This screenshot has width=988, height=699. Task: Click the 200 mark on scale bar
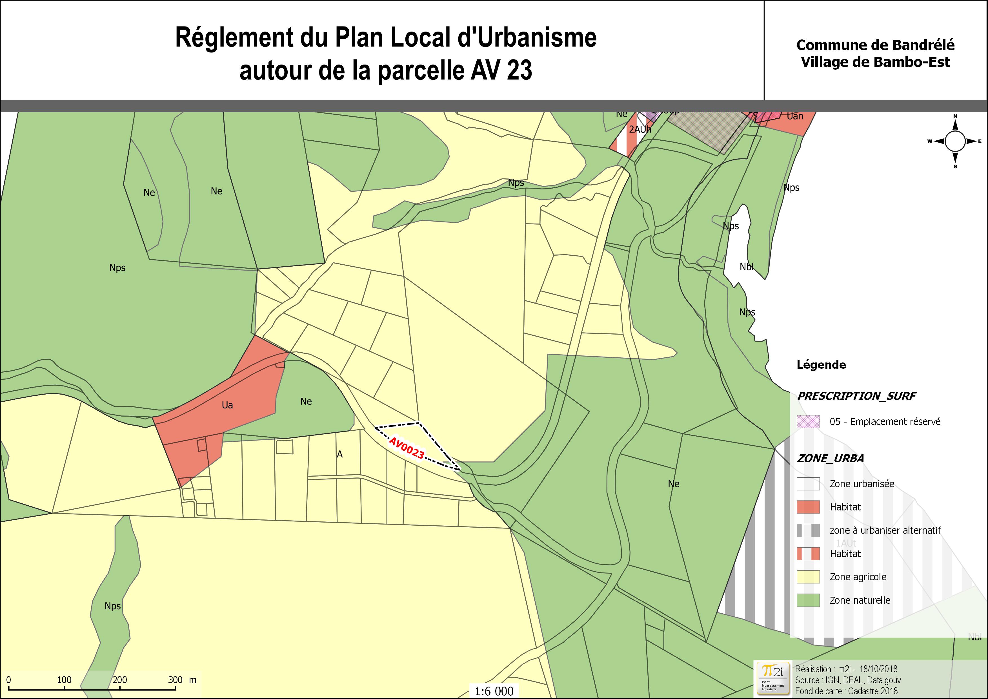120,680
